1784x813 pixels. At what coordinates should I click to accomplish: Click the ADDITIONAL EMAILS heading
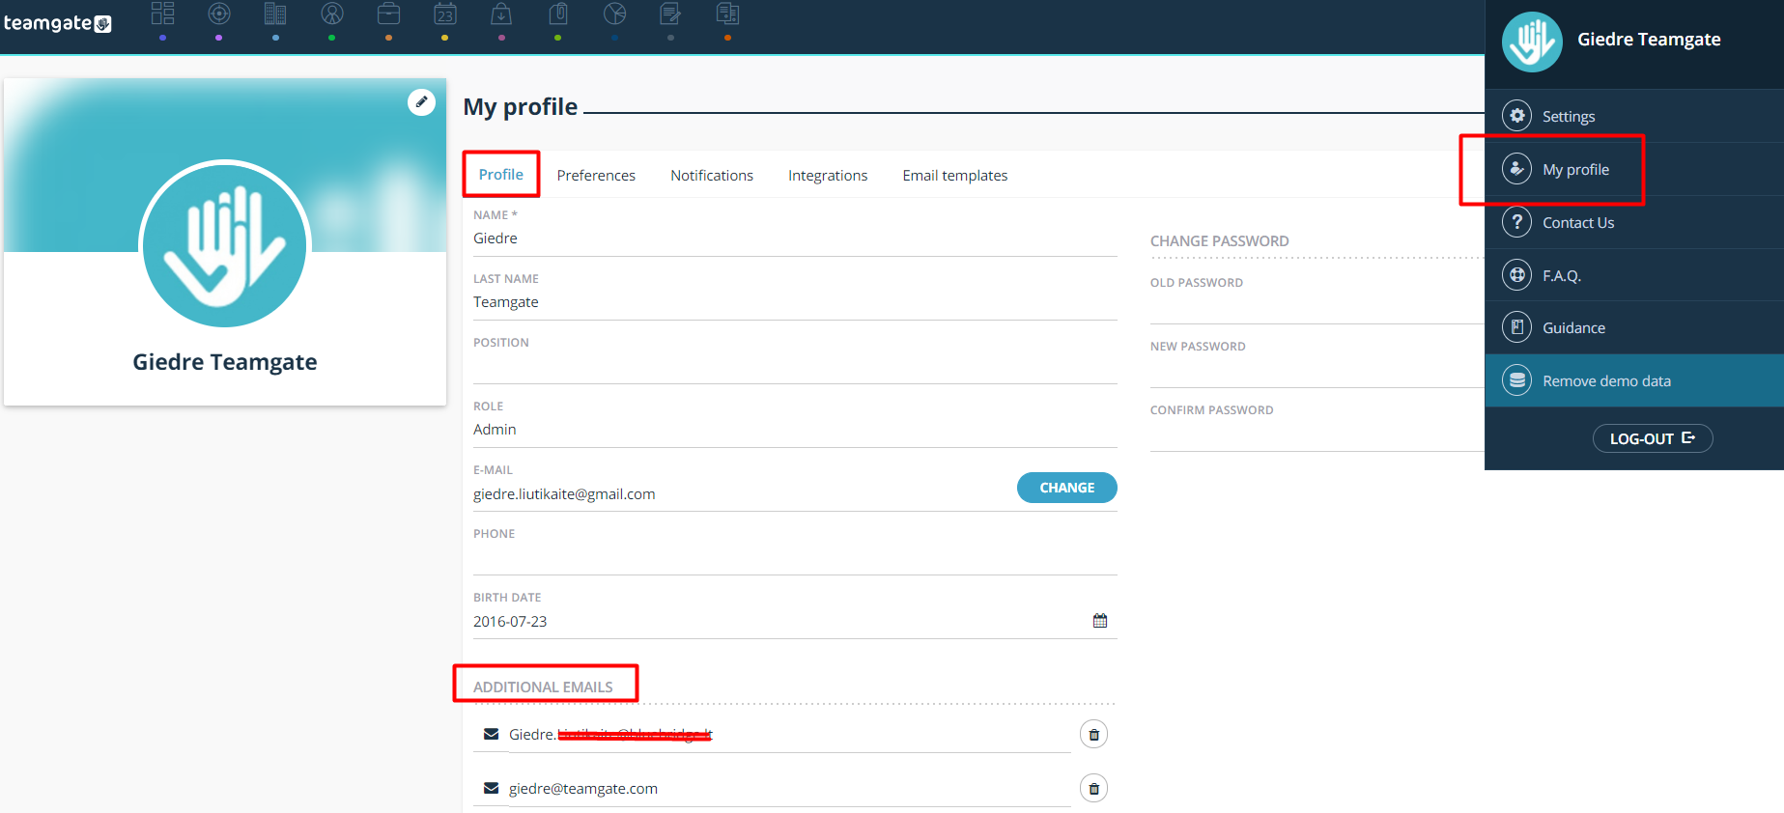point(543,687)
